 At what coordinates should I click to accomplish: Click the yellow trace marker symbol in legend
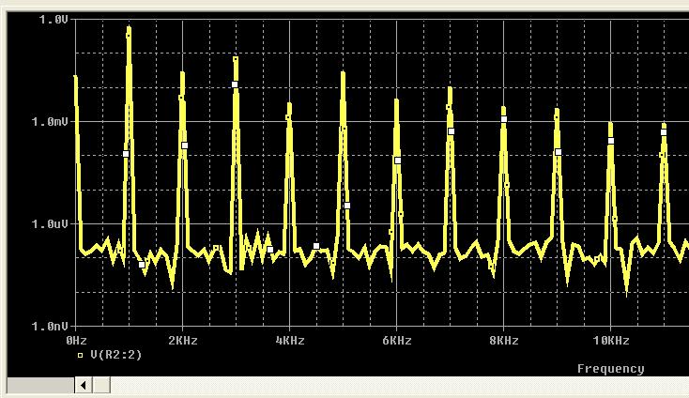81,356
